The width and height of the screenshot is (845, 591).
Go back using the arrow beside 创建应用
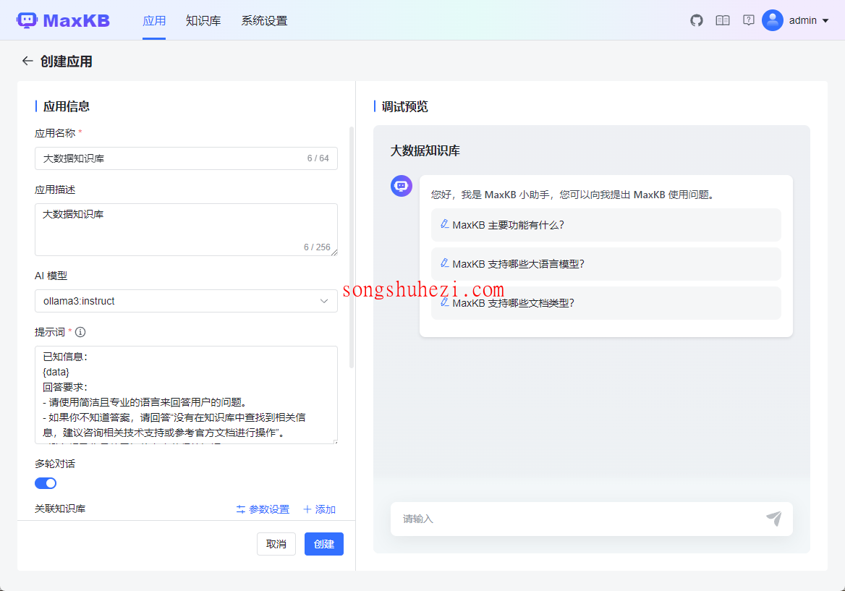tap(27, 61)
